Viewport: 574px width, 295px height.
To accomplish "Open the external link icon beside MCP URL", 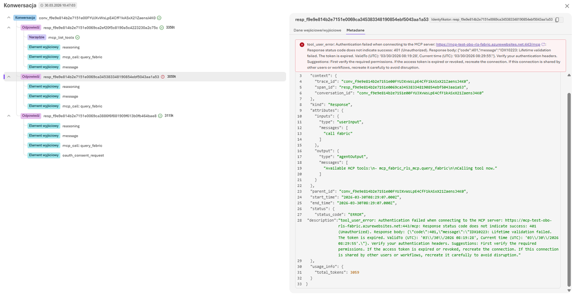I will coord(544,44).
